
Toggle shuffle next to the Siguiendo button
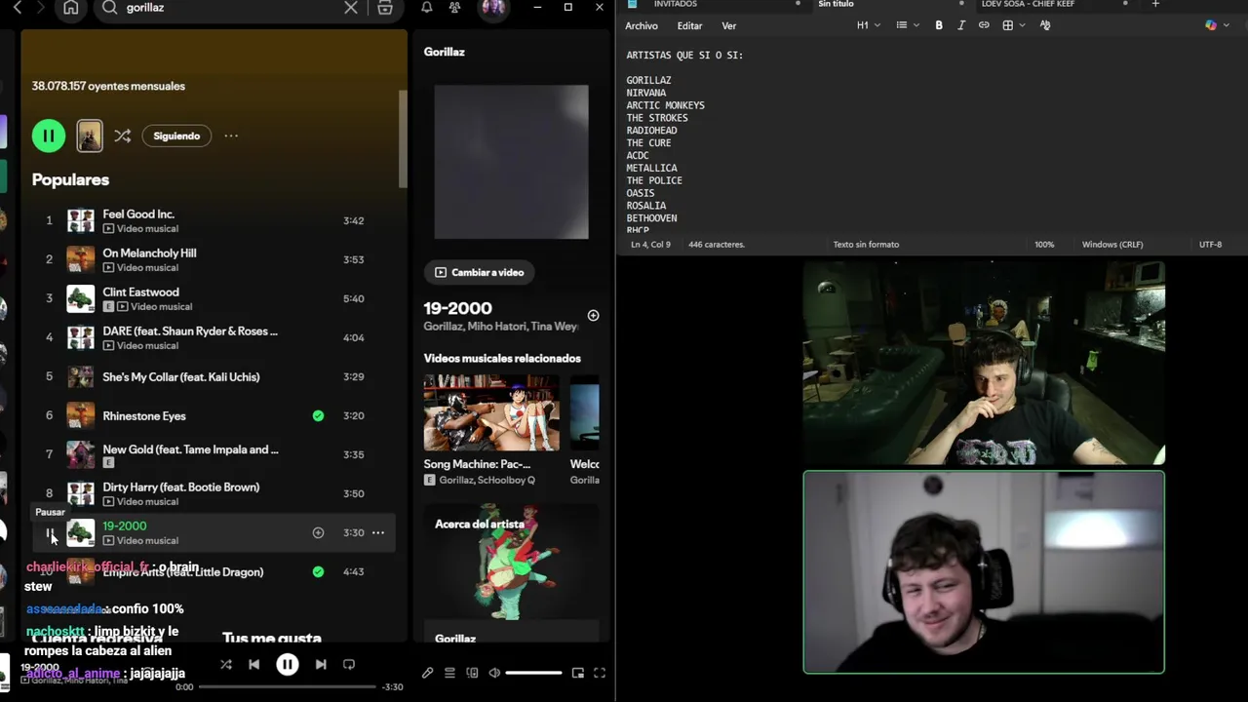point(122,136)
